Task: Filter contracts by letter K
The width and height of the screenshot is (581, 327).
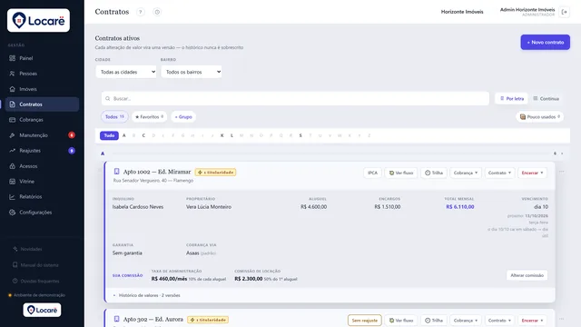Action: click(x=222, y=135)
